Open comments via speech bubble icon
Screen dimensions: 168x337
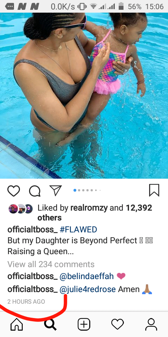35,191
